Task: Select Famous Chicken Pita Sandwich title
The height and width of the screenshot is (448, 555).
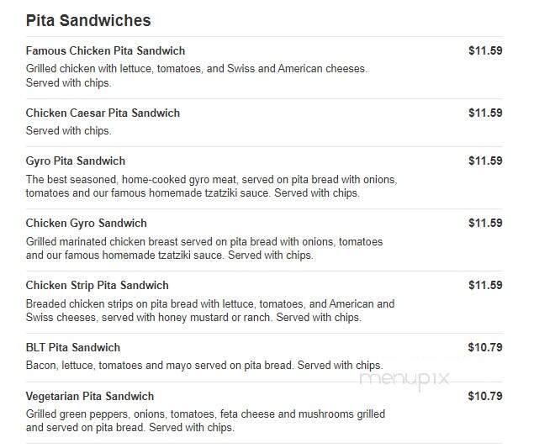Action: point(105,50)
